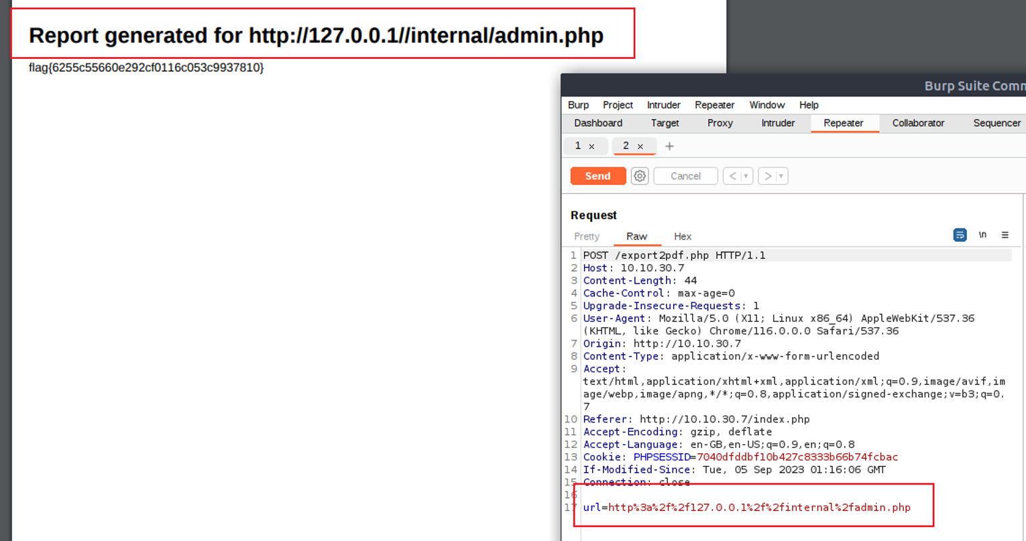Switch to the Sequencer tab
Image resolution: width=1026 pixels, height=541 pixels.
(996, 123)
